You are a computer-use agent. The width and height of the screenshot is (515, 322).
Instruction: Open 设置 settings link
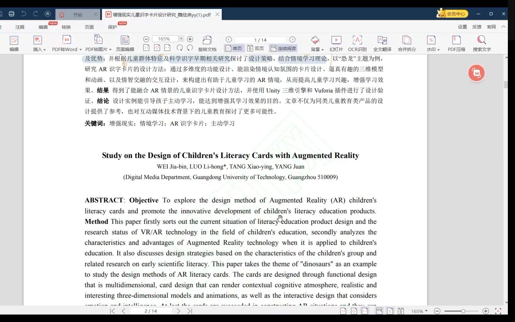(462, 27)
